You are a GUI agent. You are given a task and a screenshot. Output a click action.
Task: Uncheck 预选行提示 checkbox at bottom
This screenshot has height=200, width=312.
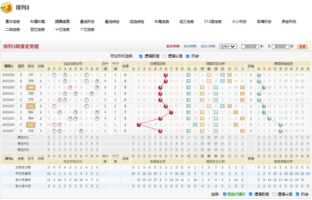(225, 194)
